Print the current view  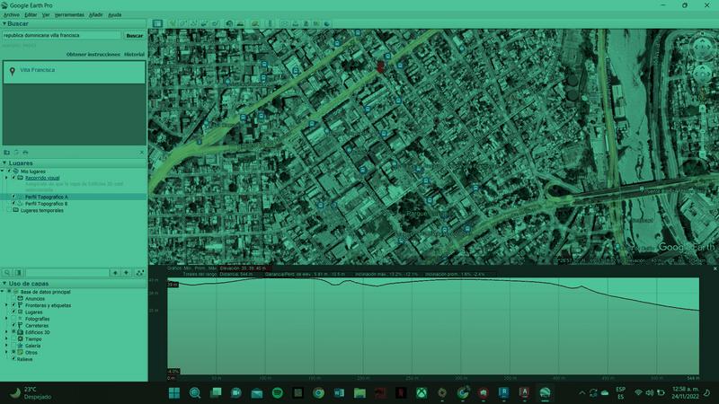coord(296,23)
